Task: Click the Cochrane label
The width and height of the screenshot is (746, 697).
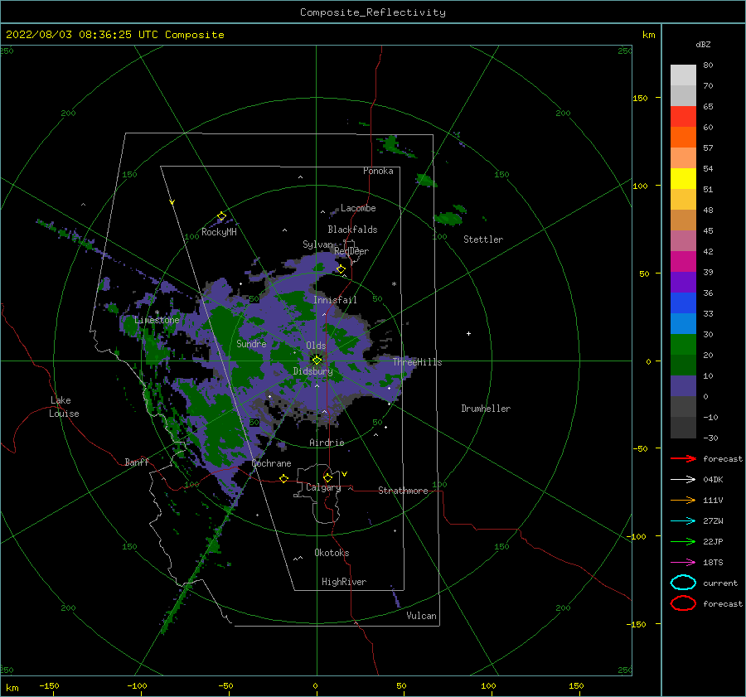Action: coord(271,463)
